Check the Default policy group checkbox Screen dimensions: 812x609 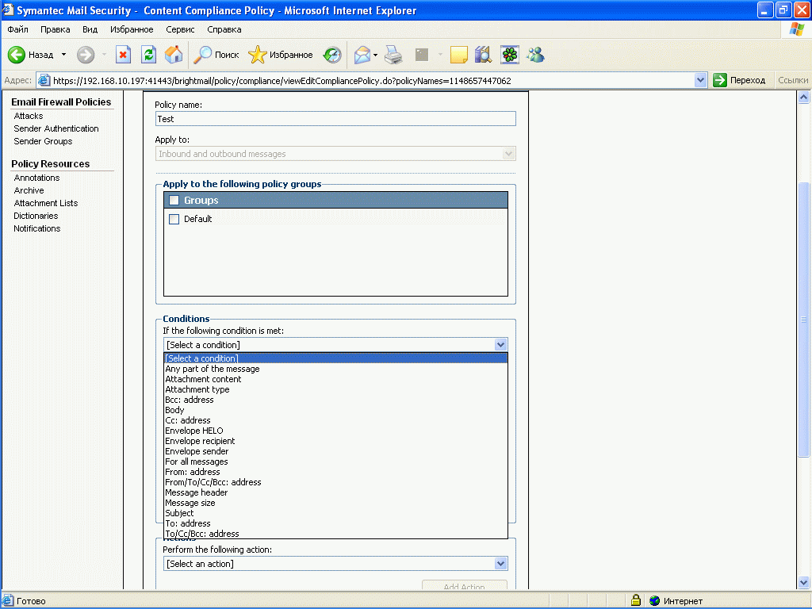point(174,219)
